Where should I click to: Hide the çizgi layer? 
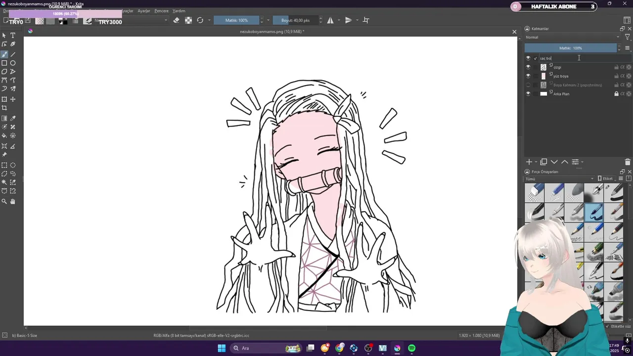click(x=528, y=67)
